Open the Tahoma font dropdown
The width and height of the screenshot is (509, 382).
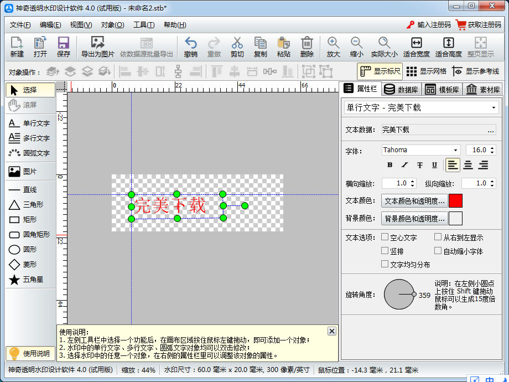click(420, 150)
